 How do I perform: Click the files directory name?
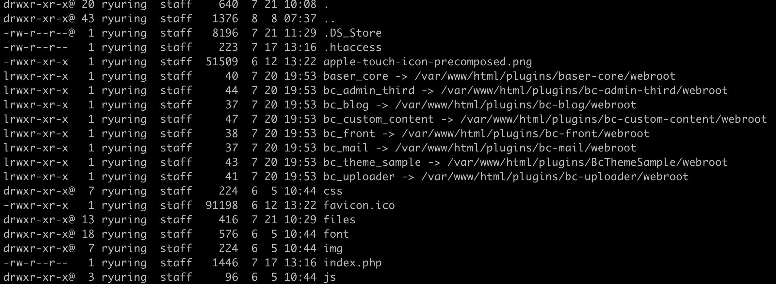click(339, 220)
